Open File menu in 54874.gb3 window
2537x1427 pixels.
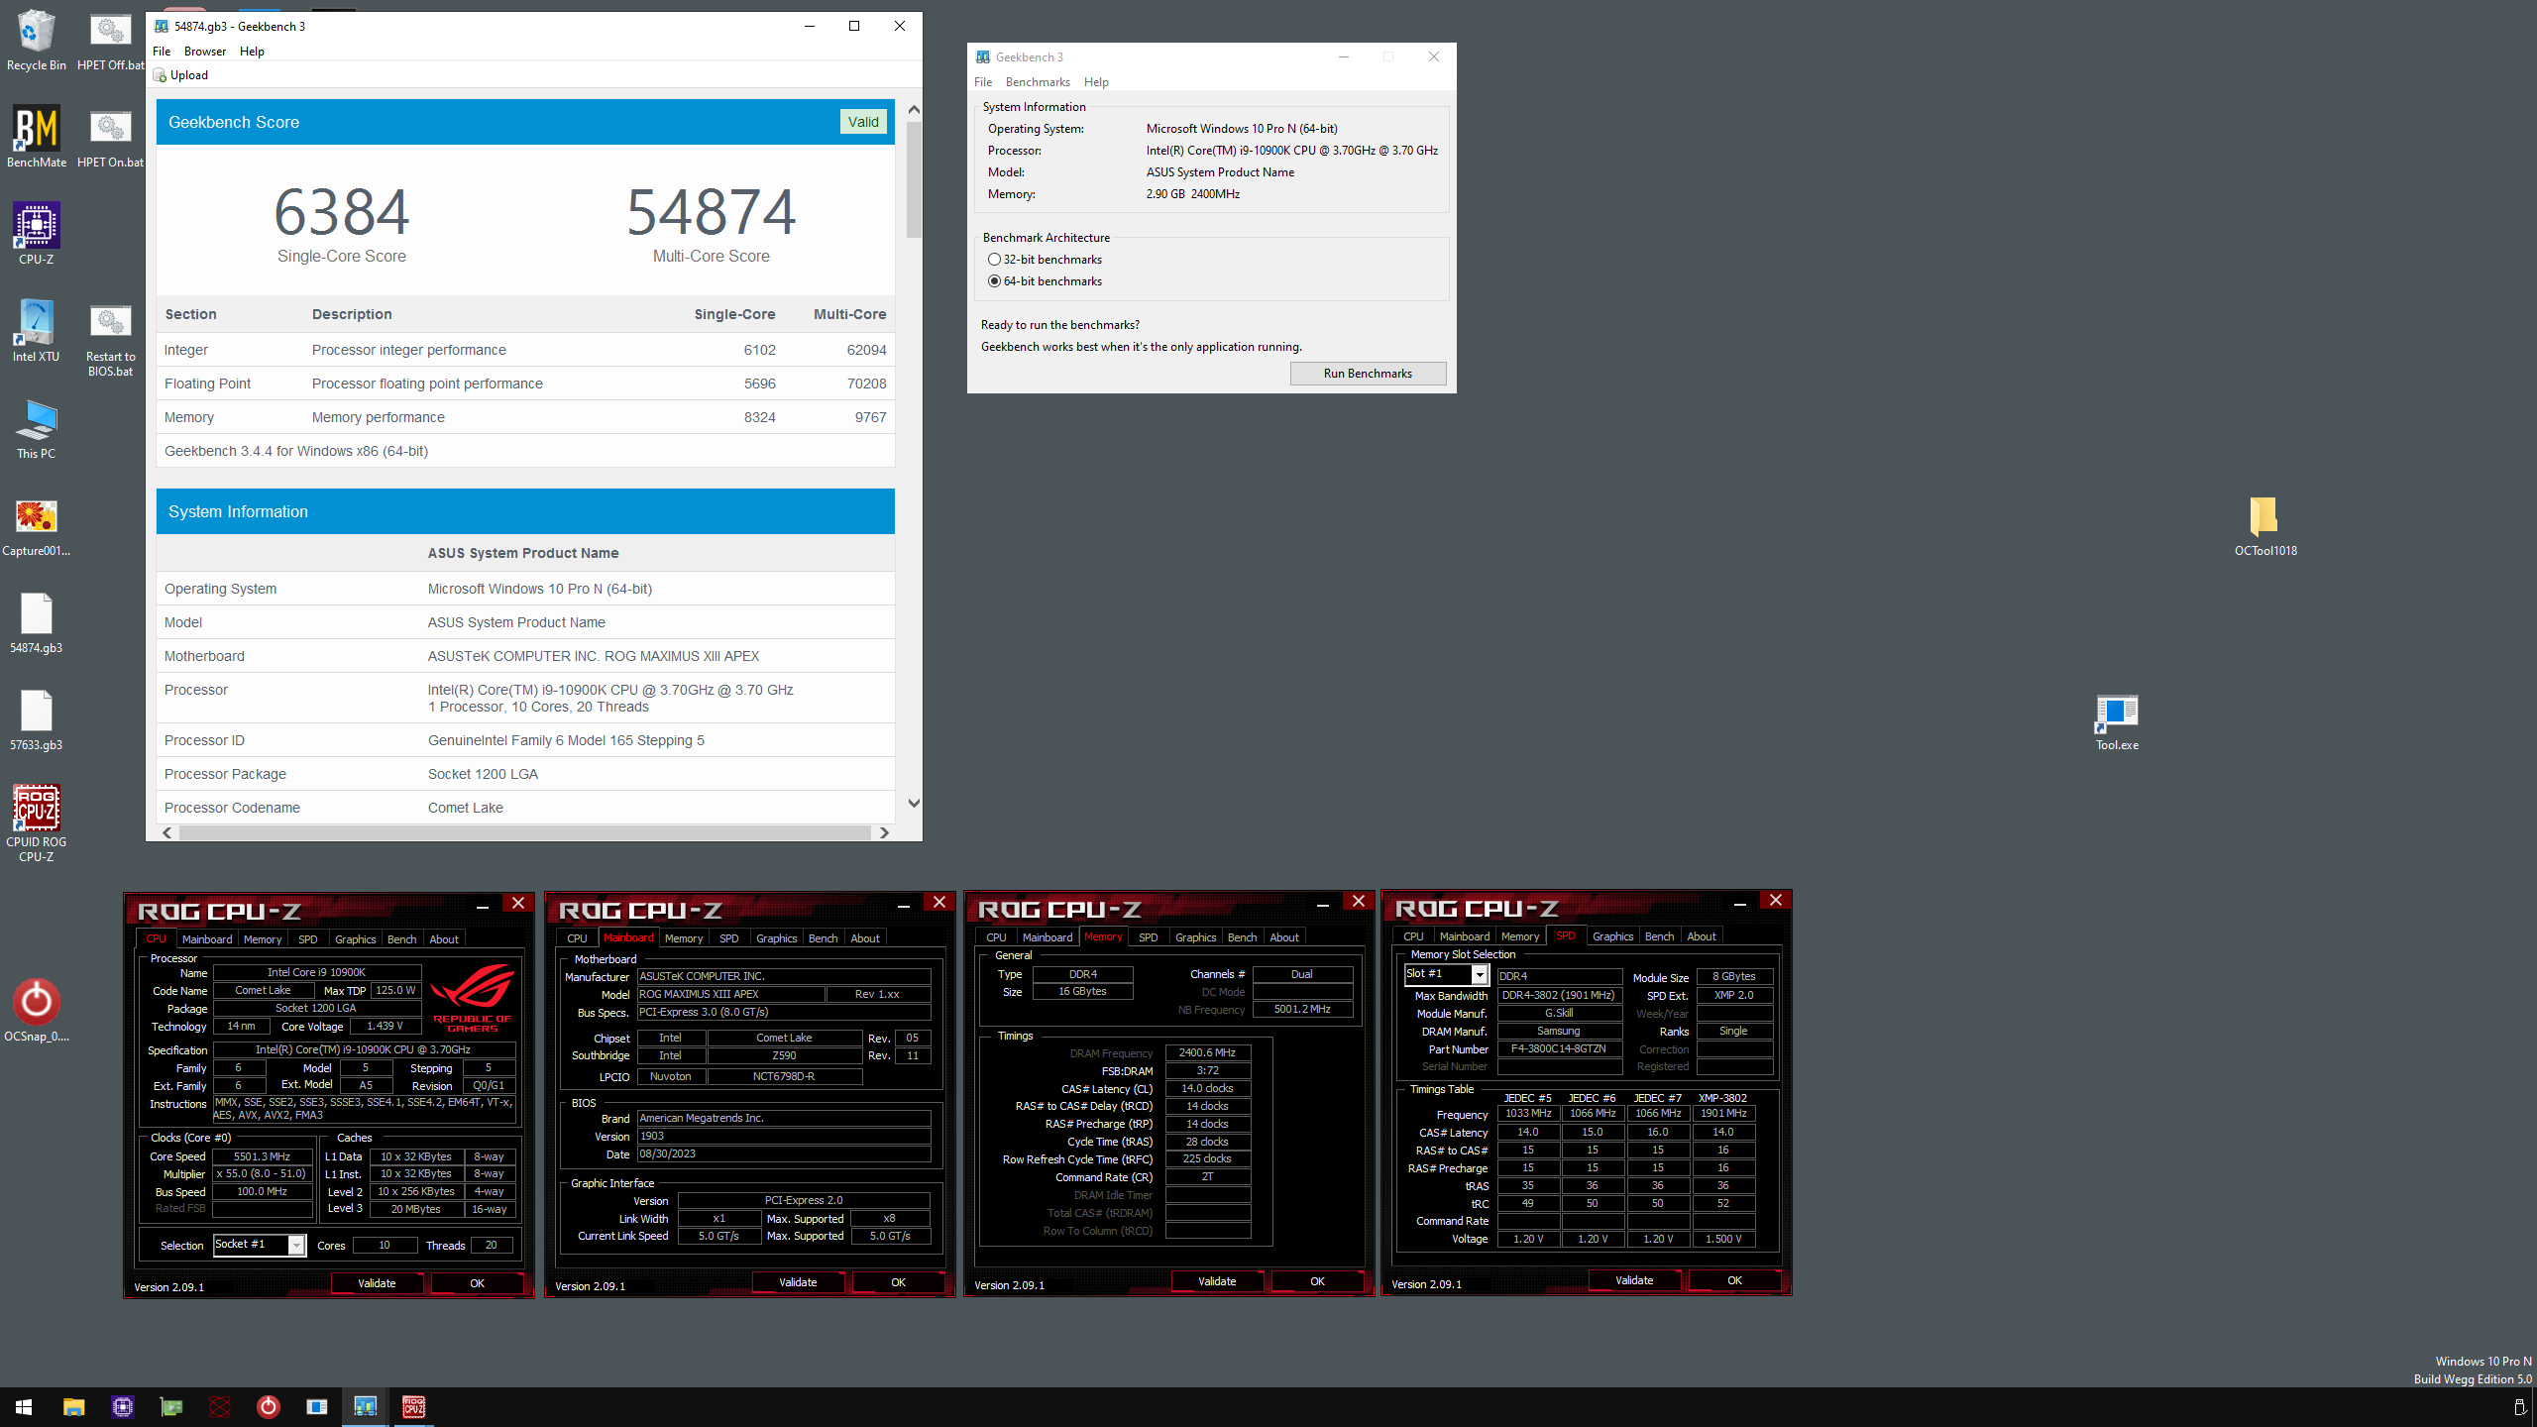(162, 52)
